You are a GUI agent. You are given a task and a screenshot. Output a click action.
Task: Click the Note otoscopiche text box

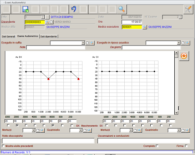pyautogui.click(x=48, y=141)
